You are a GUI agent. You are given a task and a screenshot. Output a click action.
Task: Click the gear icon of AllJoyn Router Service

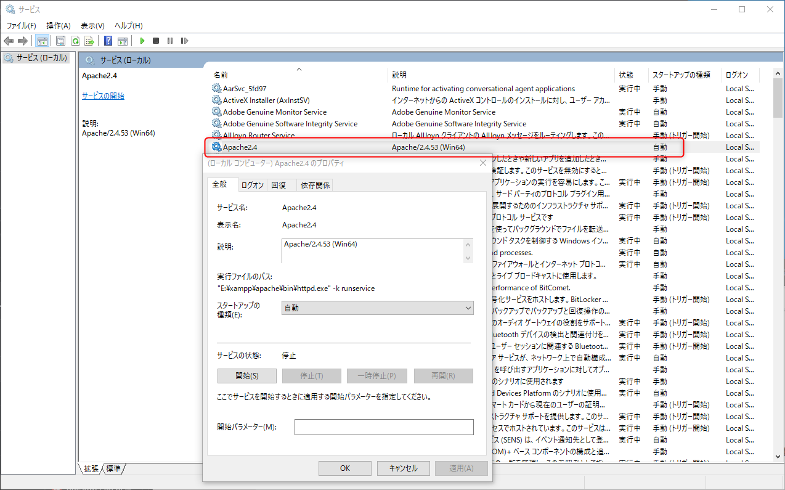click(x=216, y=135)
